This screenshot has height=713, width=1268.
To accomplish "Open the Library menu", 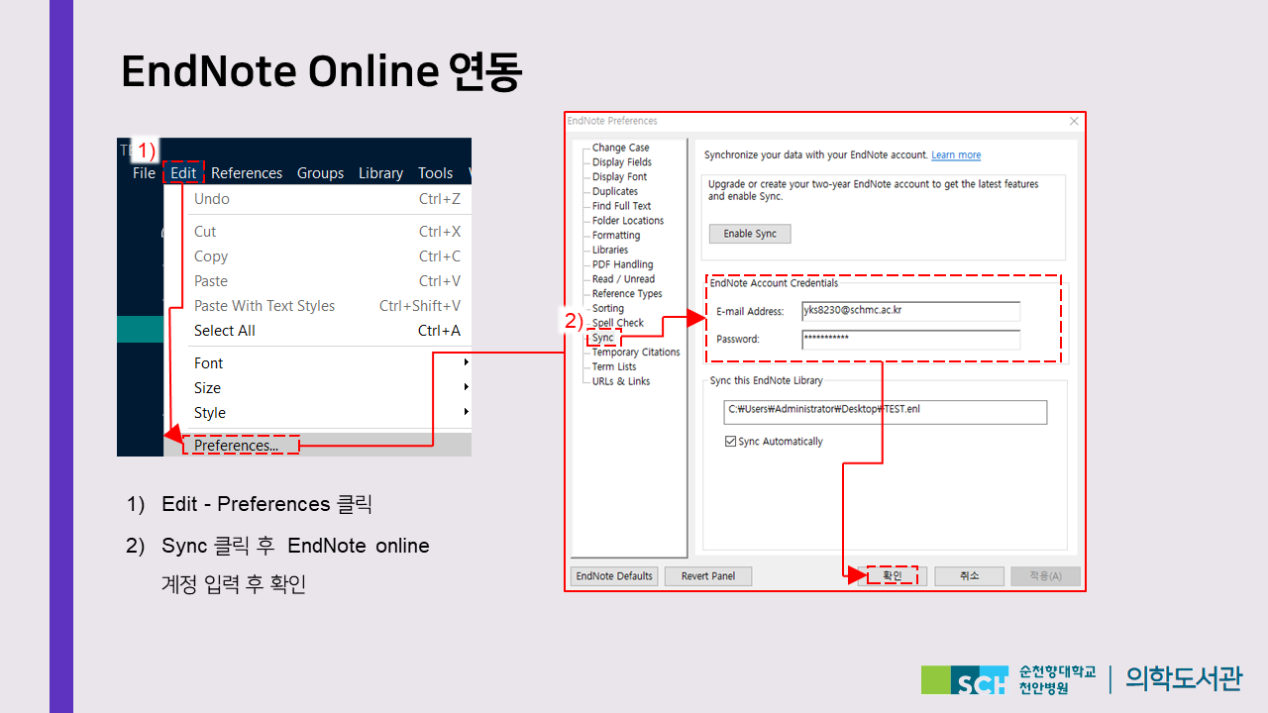I will point(380,173).
